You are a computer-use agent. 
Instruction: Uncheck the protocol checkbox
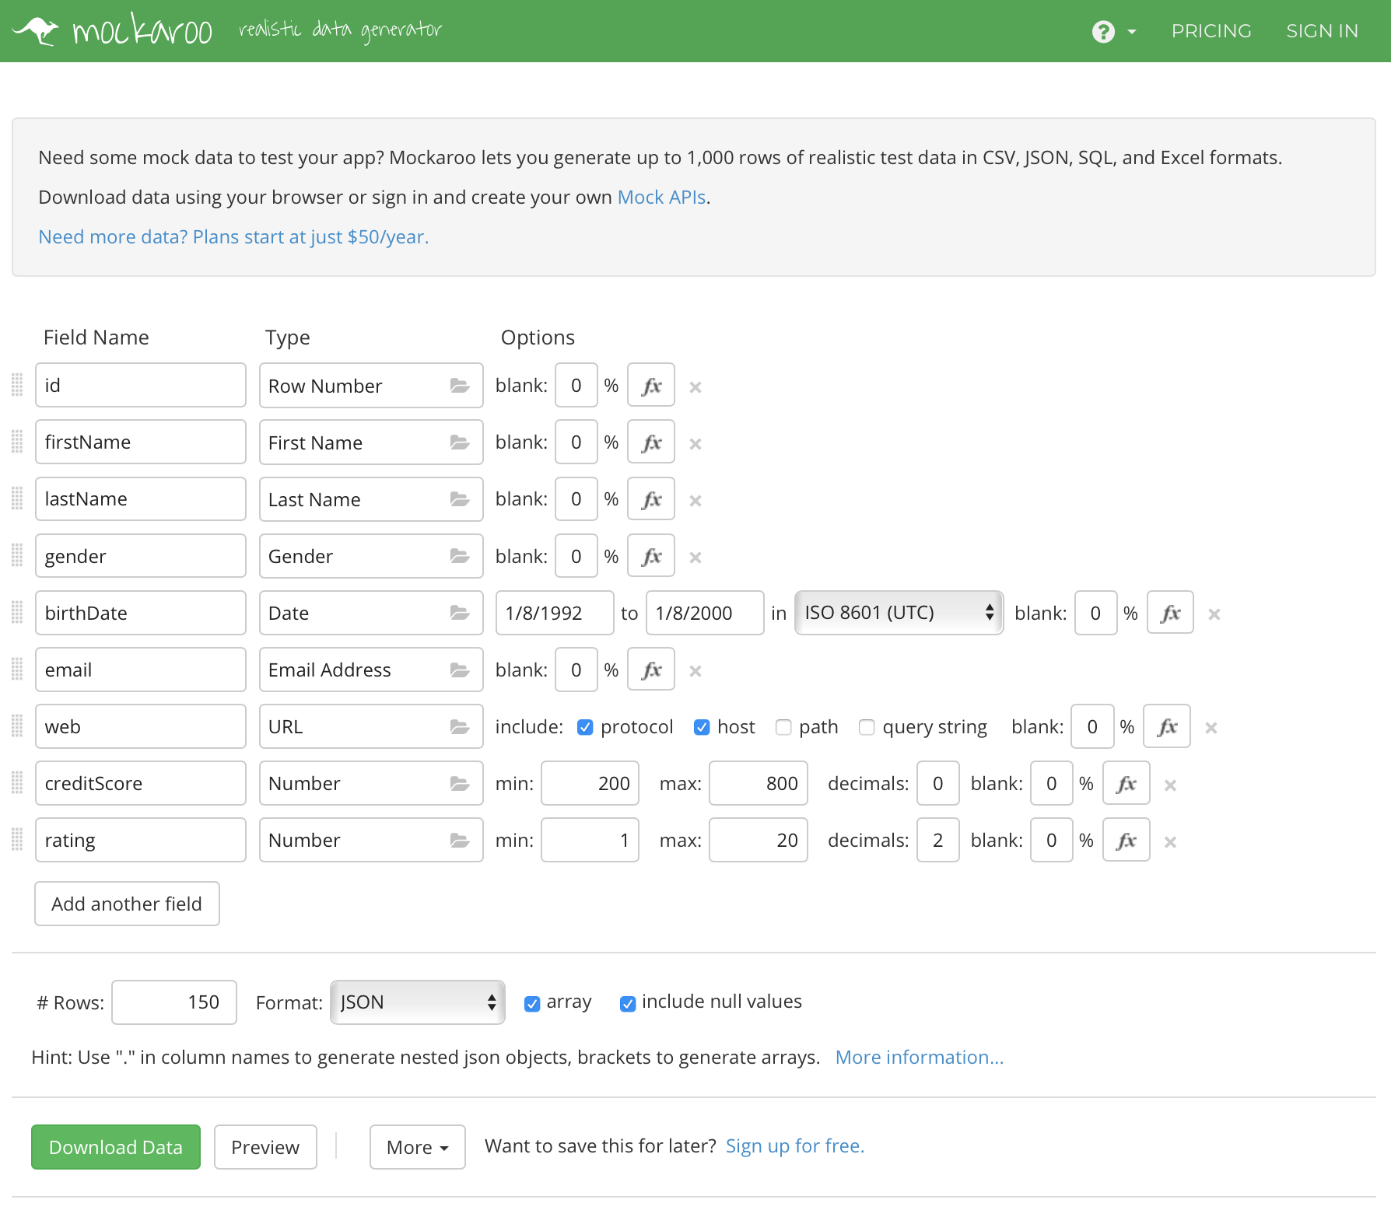(585, 727)
